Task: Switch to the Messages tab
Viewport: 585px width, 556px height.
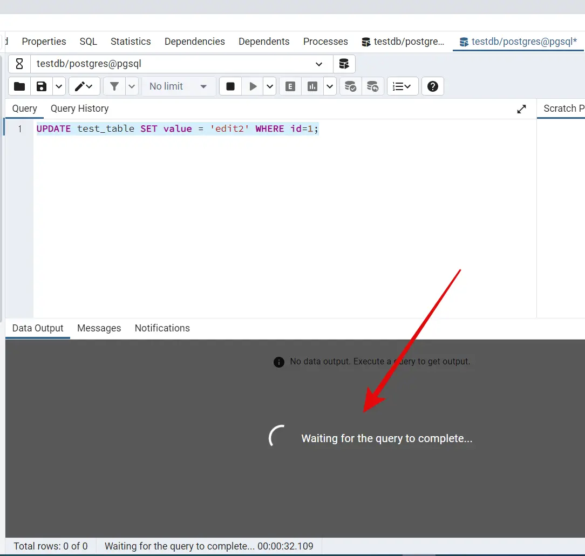Action: [99, 328]
